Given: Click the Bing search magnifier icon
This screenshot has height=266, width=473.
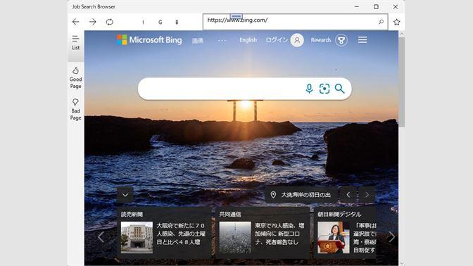Looking at the screenshot, I should (340, 89).
